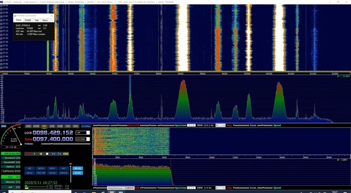Select CW demodulation mode
The image size is (351, 193).
click(67, 126)
